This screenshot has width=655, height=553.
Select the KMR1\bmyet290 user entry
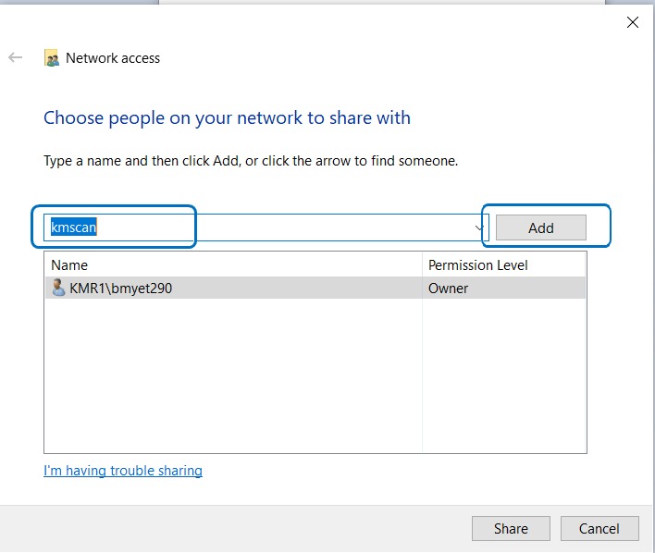pyautogui.click(x=120, y=288)
